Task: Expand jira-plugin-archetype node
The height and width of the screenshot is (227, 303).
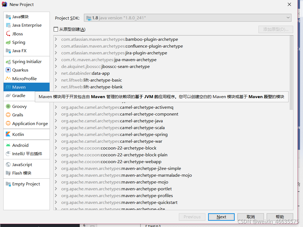Action: pos(56,53)
